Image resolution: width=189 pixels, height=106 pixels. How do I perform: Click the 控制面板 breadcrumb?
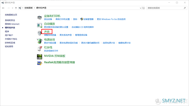click(x=29, y=8)
